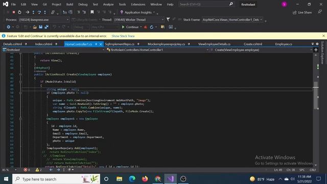This screenshot has height=184, width=327.
Task: Click the split editor window button
Action: 316,50
